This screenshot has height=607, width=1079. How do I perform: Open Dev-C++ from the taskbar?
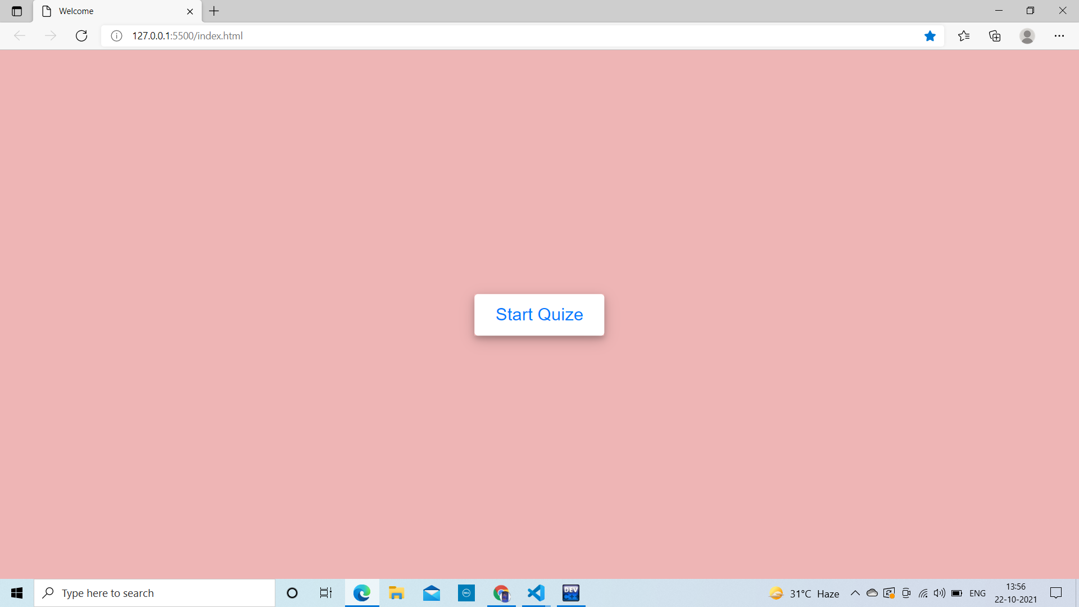point(570,593)
